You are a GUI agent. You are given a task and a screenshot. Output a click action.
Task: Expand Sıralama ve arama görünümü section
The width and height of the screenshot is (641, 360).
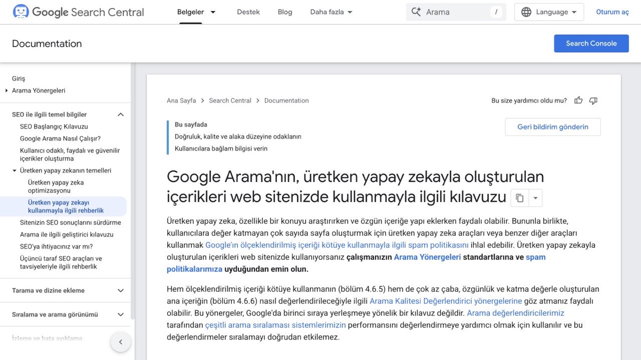click(x=121, y=314)
